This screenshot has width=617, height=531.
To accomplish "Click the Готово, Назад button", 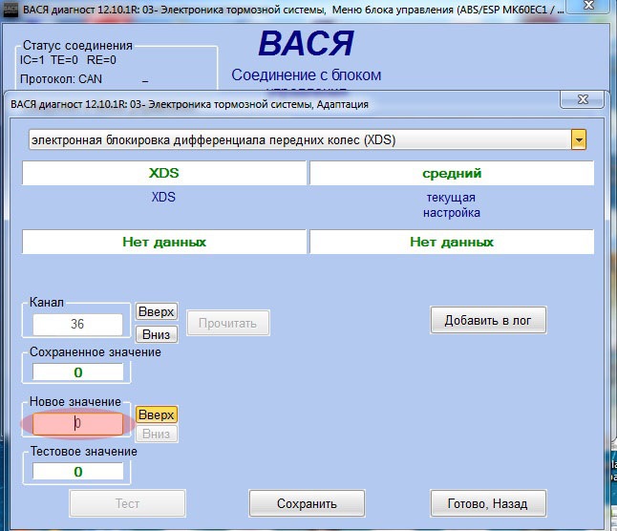I will [x=488, y=503].
